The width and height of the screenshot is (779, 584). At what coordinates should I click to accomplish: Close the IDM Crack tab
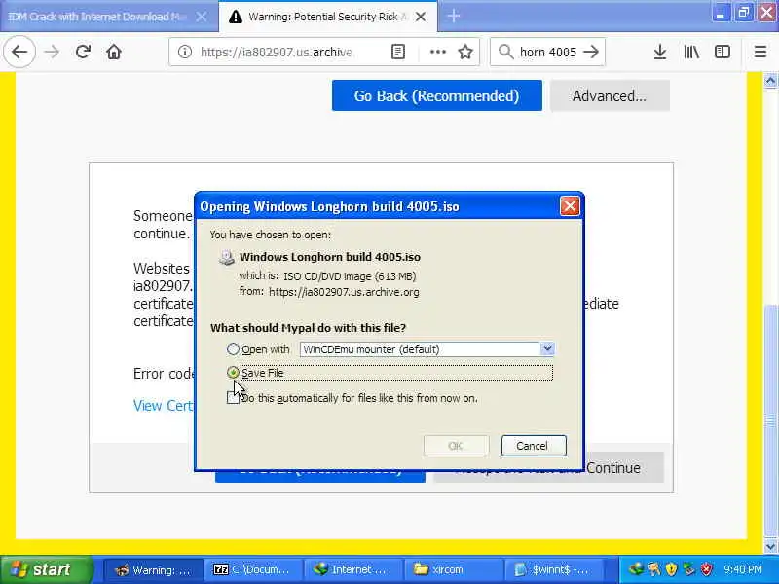pos(202,17)
